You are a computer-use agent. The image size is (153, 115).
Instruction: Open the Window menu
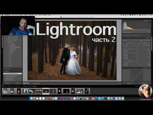[45, 15]
